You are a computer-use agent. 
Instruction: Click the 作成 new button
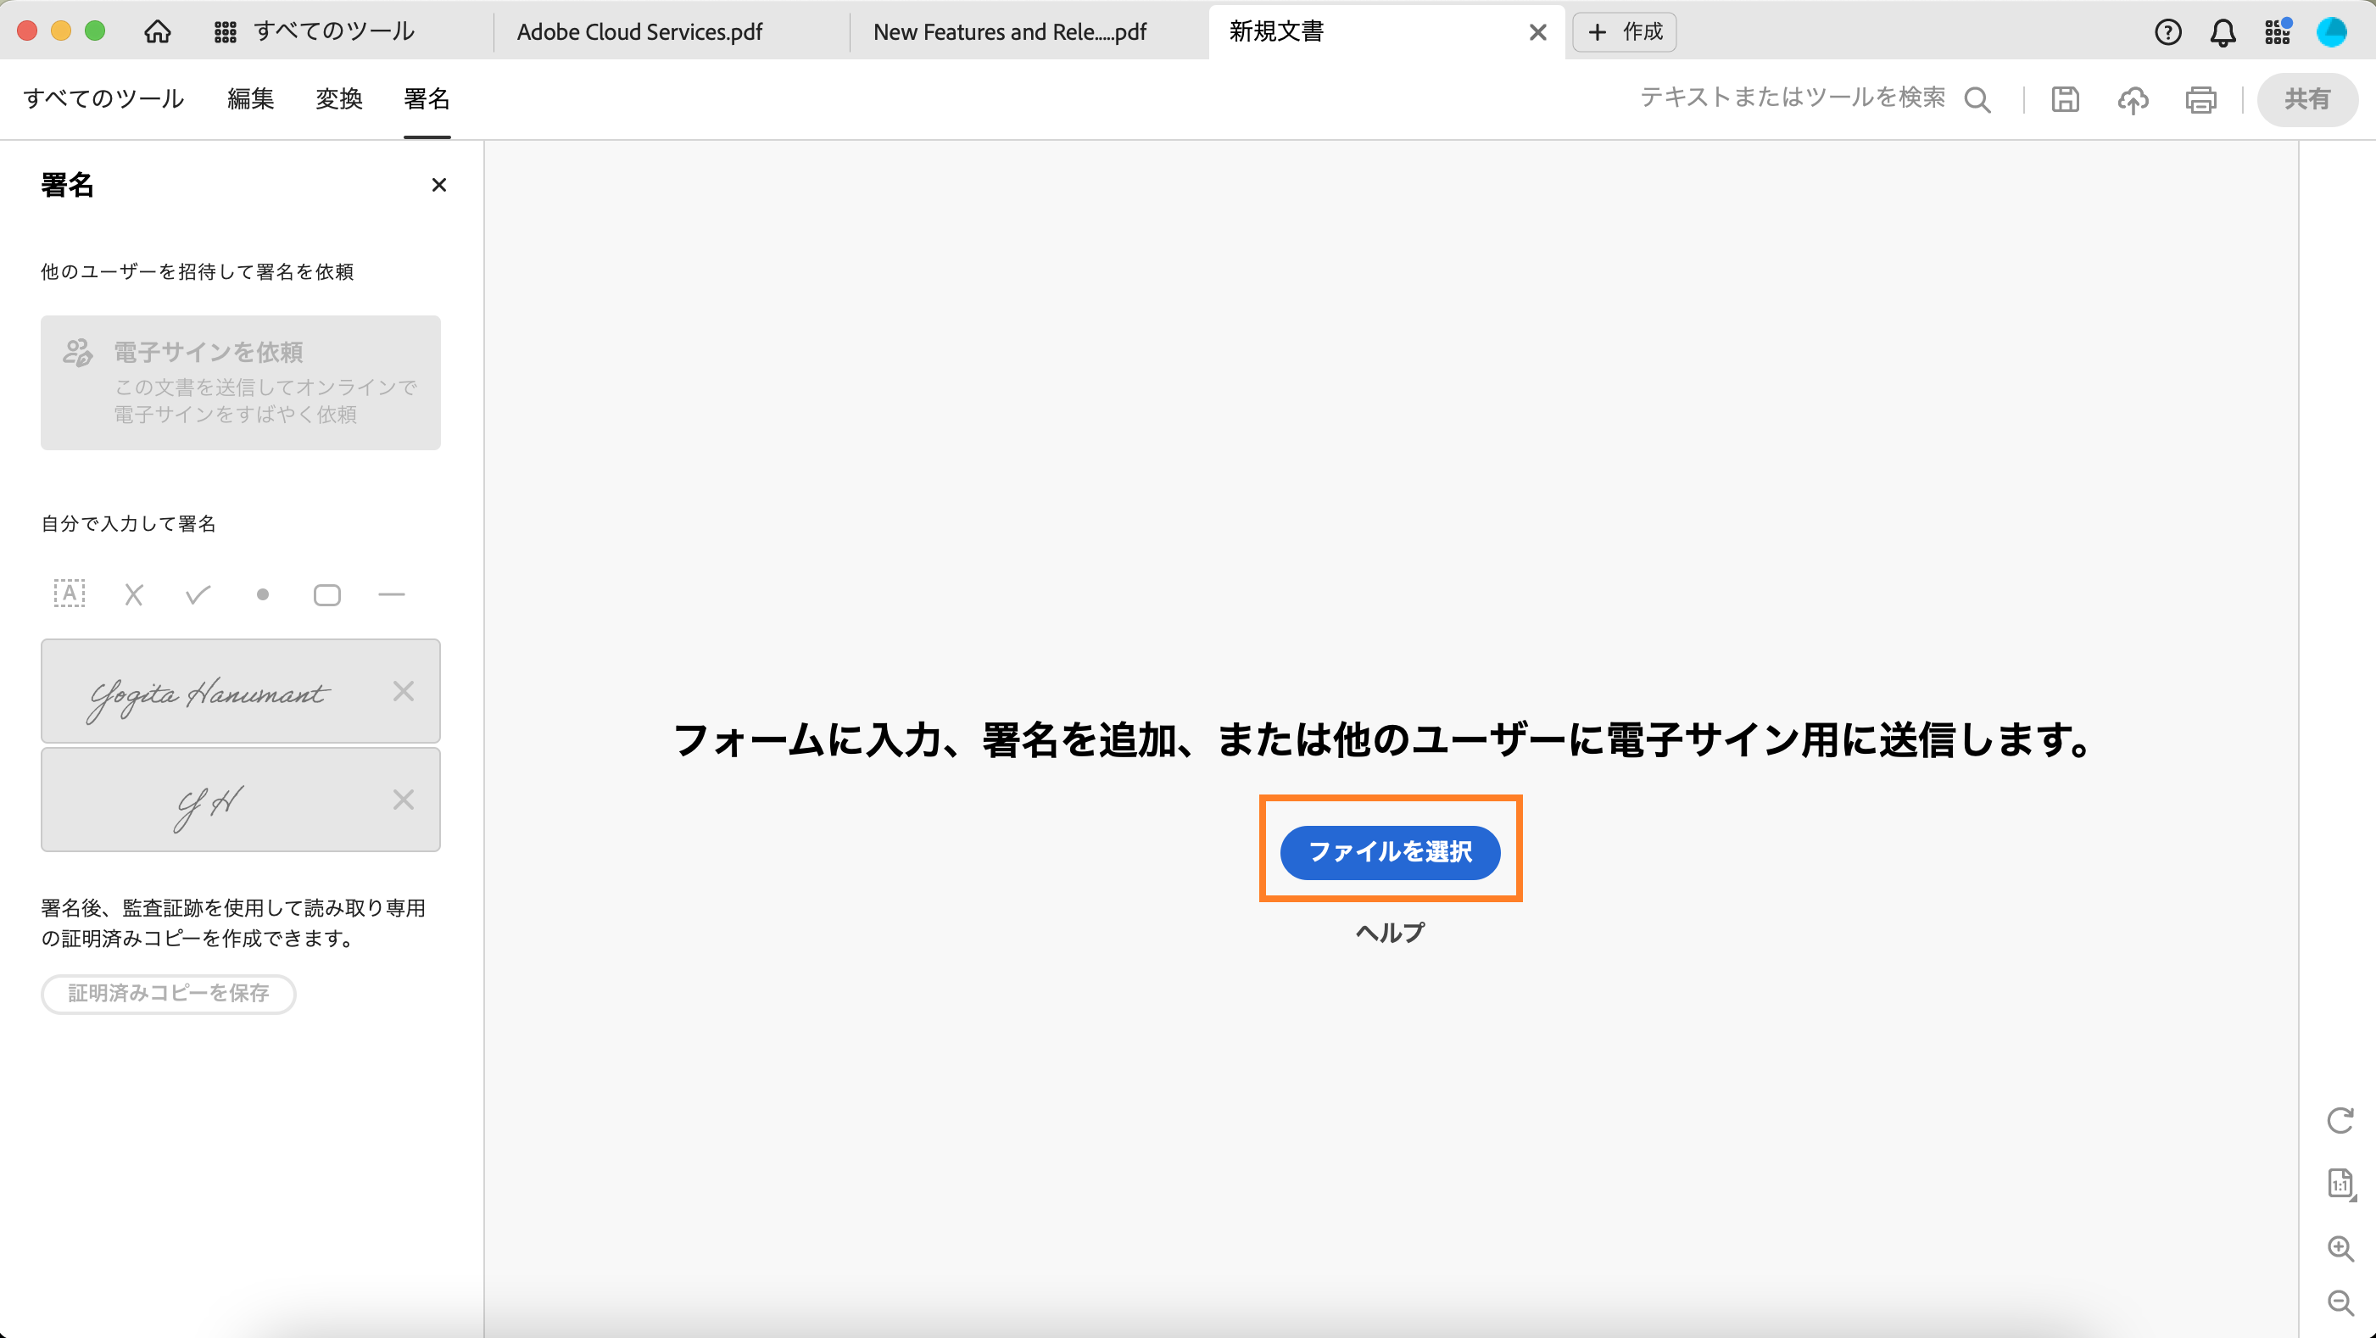click(x=1624, y=32)
